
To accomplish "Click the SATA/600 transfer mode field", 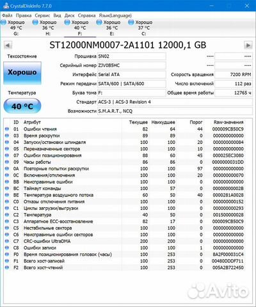I will pos(132,84).
